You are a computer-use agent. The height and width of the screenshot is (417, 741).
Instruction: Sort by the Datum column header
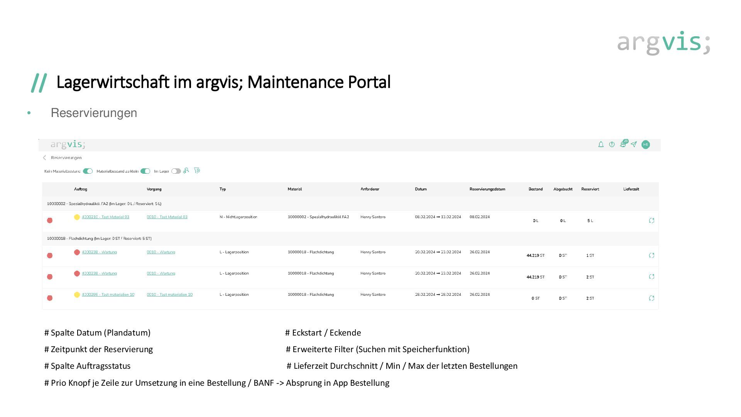pyautogui.click(x=421, y=189)
